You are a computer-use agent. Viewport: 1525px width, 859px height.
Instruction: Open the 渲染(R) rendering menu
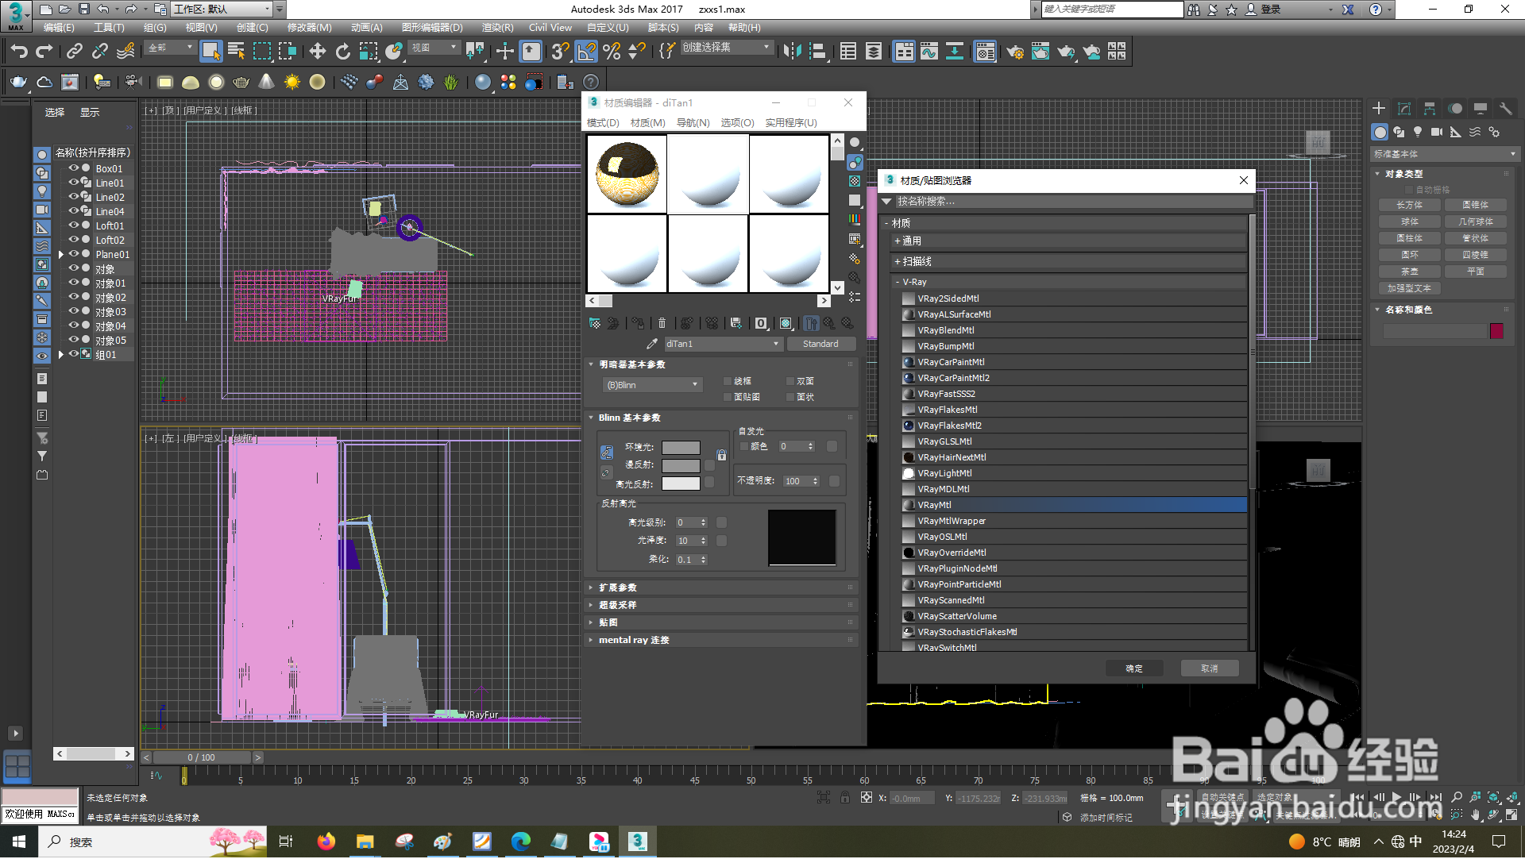(x=497, y=27)
